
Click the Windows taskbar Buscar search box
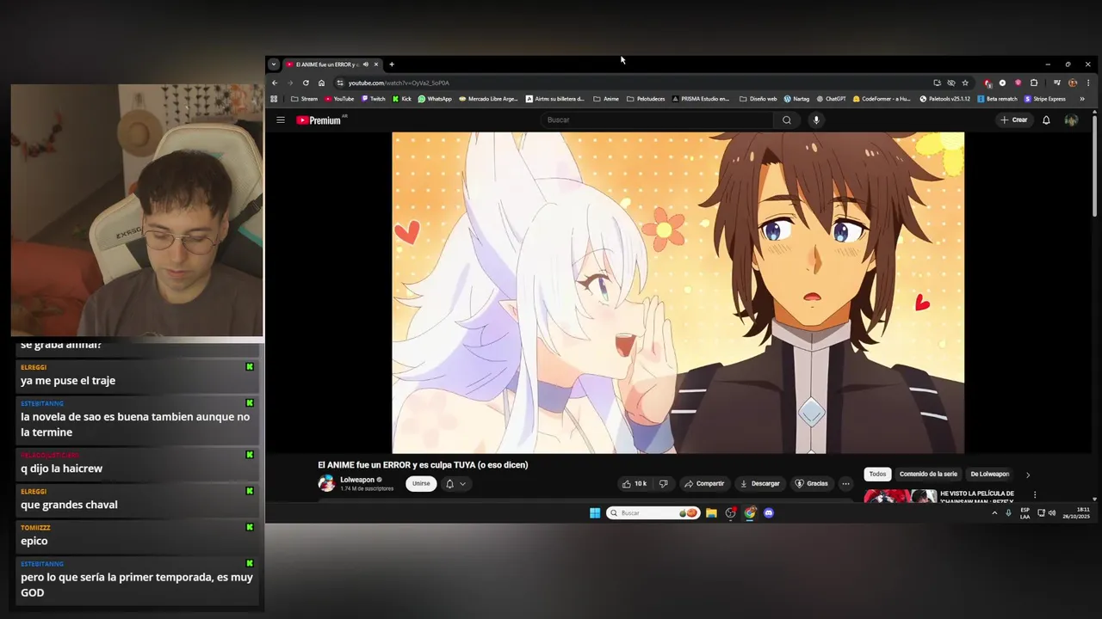652,513
